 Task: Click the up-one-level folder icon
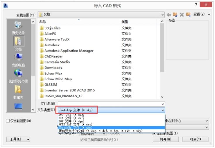175,15
